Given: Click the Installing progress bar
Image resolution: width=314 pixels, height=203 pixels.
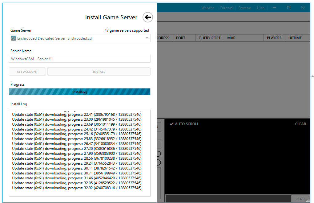Looking at the screenshot, I should point(79,92).
